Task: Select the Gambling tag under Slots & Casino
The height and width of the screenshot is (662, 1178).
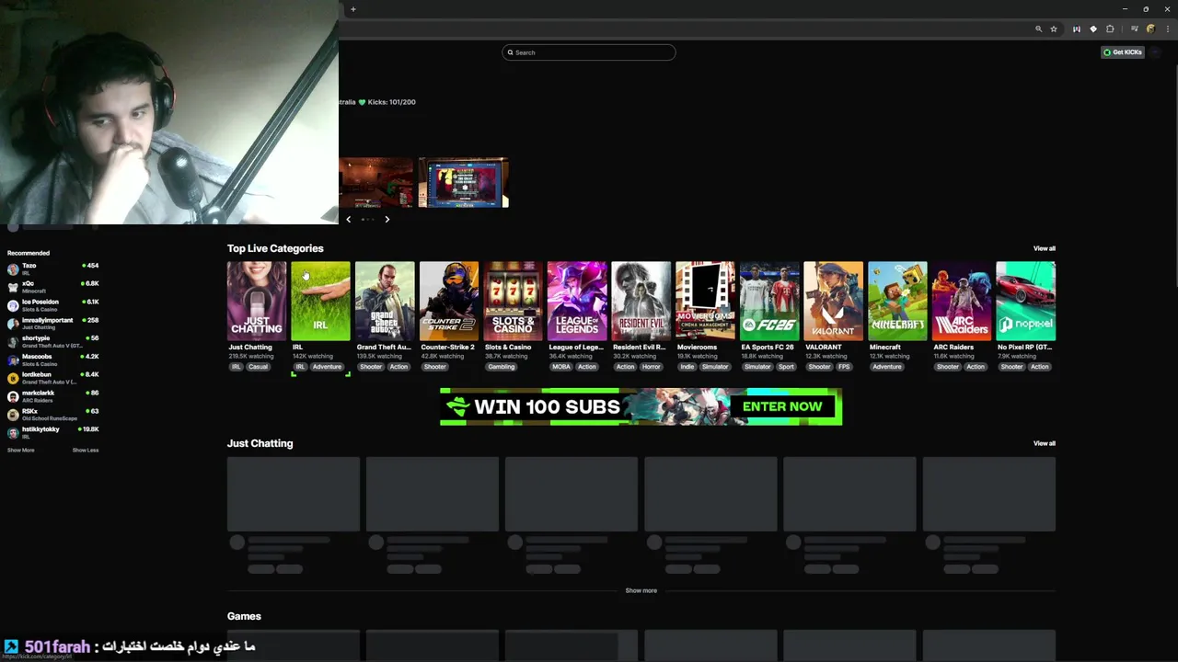Action: [502, 367]
